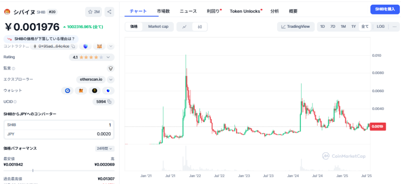Screen dimensions: 401x184
Task: Open the ニュース tab
Action: (x=188, y=11)
